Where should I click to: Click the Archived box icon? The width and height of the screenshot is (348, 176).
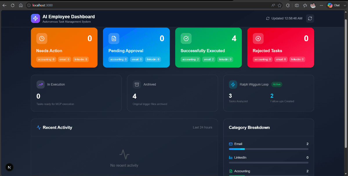pyautogui.click(x=137, y=84)
